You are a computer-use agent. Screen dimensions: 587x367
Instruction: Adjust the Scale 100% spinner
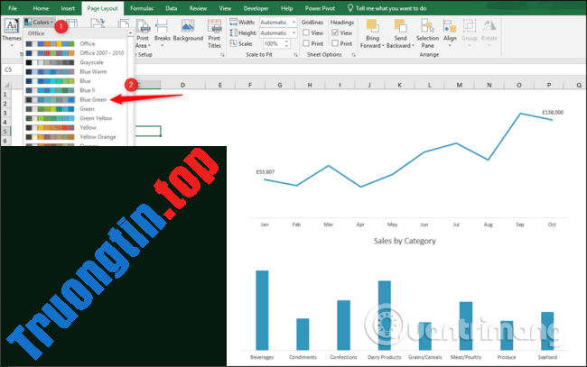pos(287,43)
